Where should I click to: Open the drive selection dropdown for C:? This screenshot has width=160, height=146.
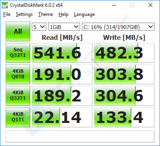(x=118, y=27)
